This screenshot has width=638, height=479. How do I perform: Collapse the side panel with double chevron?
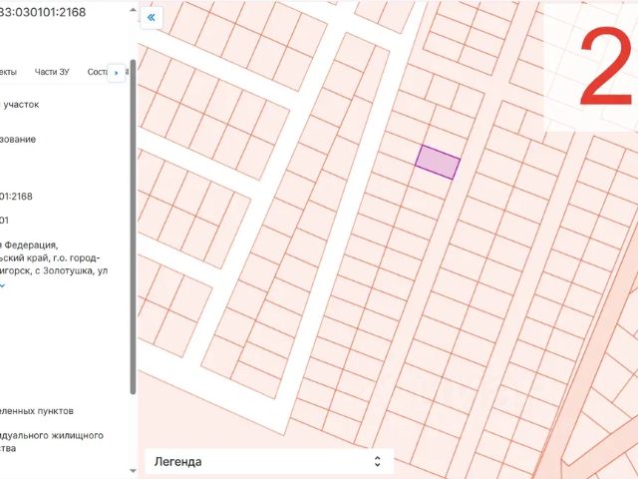(152, 18)
